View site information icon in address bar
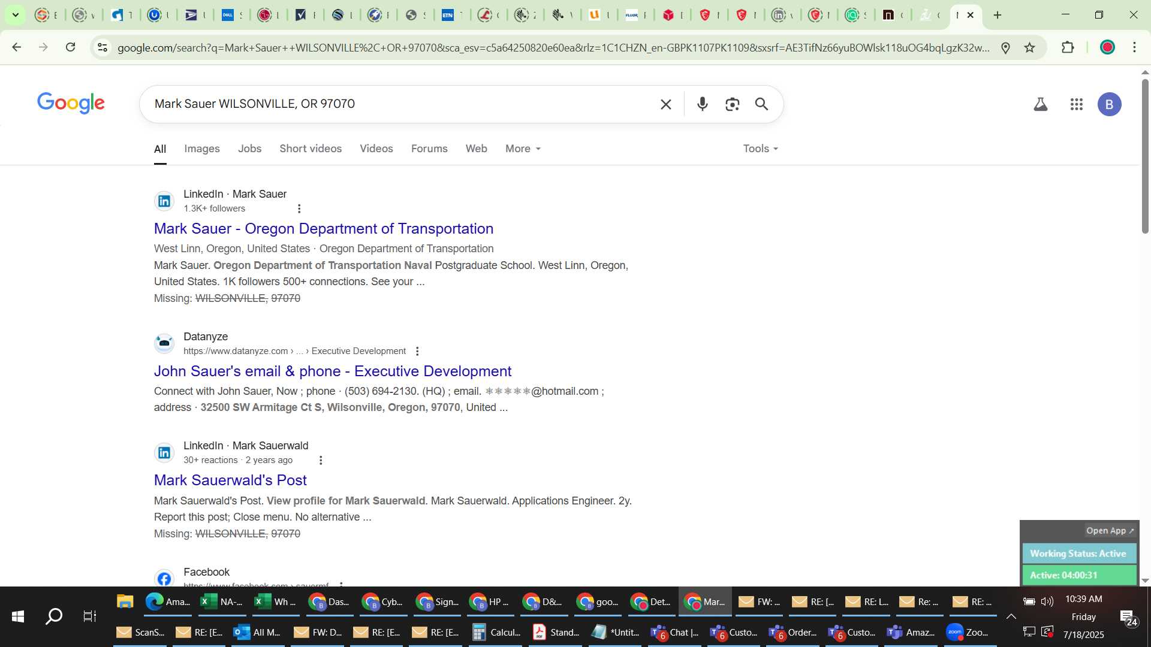This screenshot has width=1151, height=647. pos(103,47)
